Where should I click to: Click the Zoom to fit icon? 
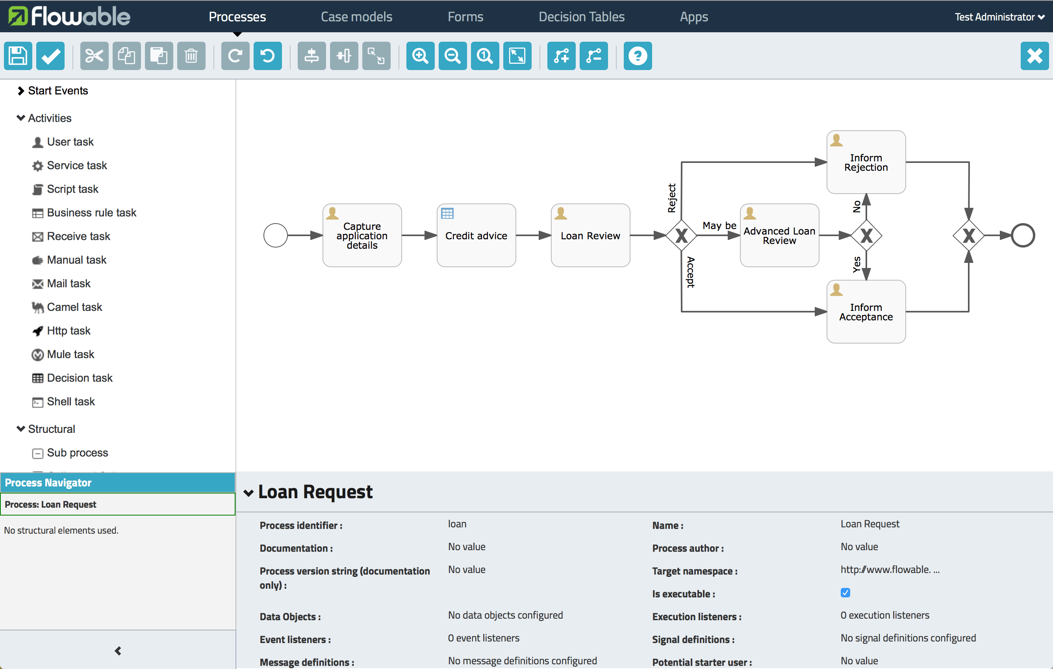point(517,56)
